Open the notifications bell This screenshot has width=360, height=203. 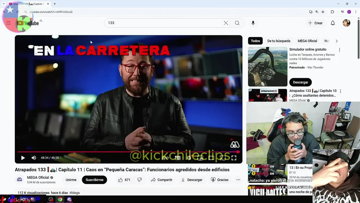(333, 23)
